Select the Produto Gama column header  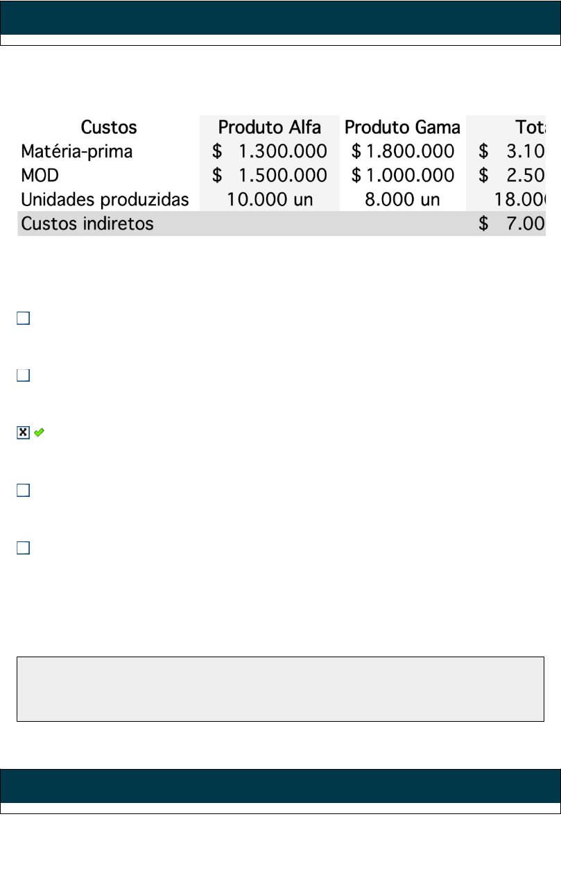(402, 128)
